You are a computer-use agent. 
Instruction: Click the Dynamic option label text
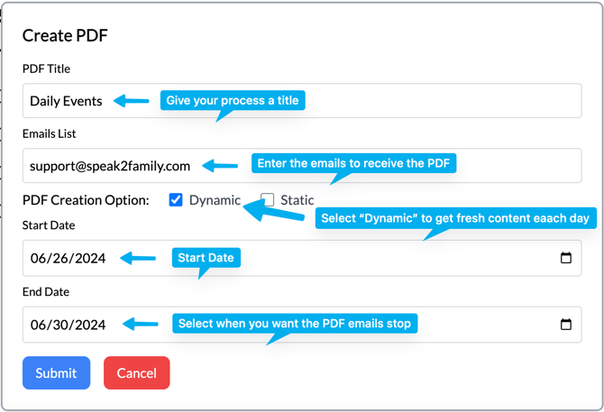tap(215, 200)
